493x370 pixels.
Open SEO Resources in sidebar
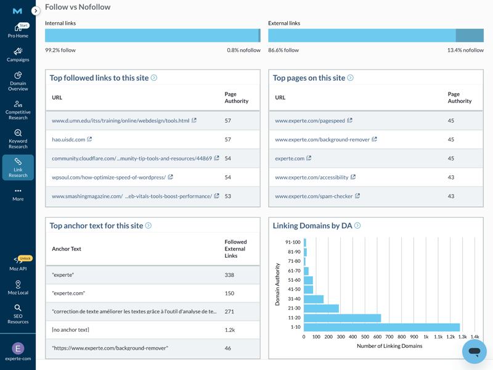tap(18, 314)
